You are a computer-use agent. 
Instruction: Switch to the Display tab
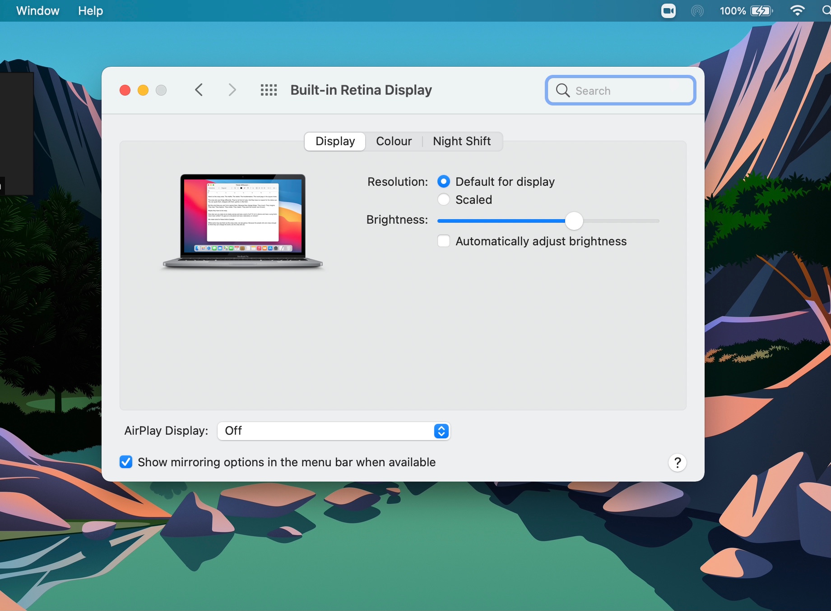coord(335,142)
